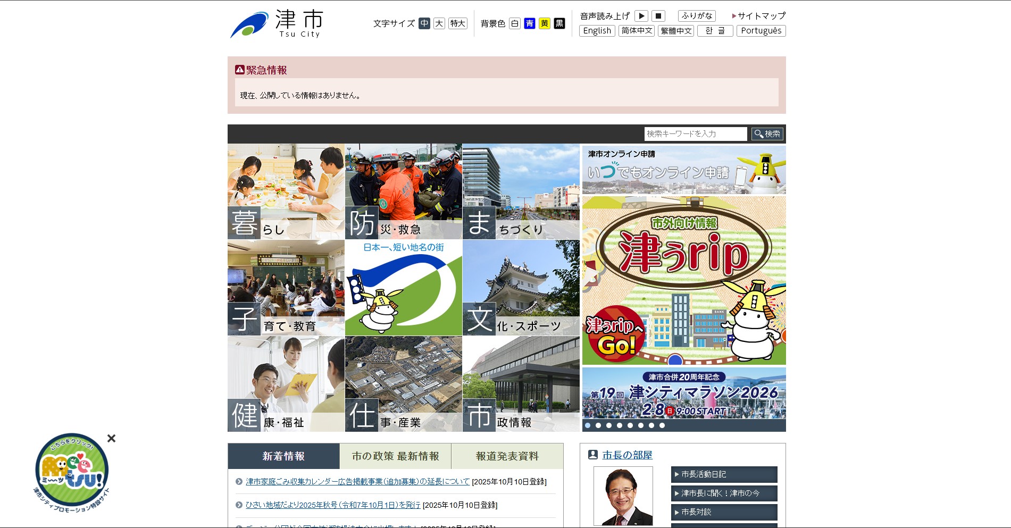Stop the audio read-aloud
This screenshot has width=1011, height=528.
tap(658, 16)
